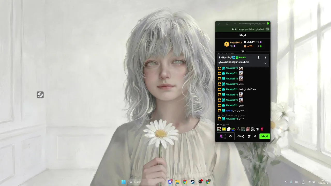Viewport: 331px width, 186px height.
Task: Click the microphone icon in the system tray
Action: [291, 182]
